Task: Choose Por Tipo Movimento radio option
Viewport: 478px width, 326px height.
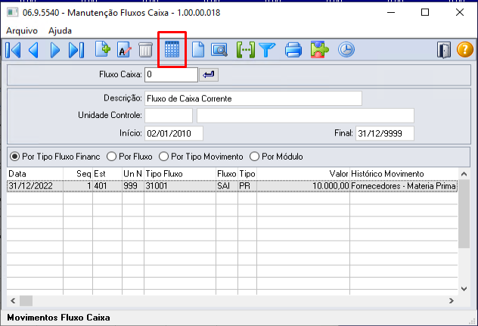Action: coord(201,157)
